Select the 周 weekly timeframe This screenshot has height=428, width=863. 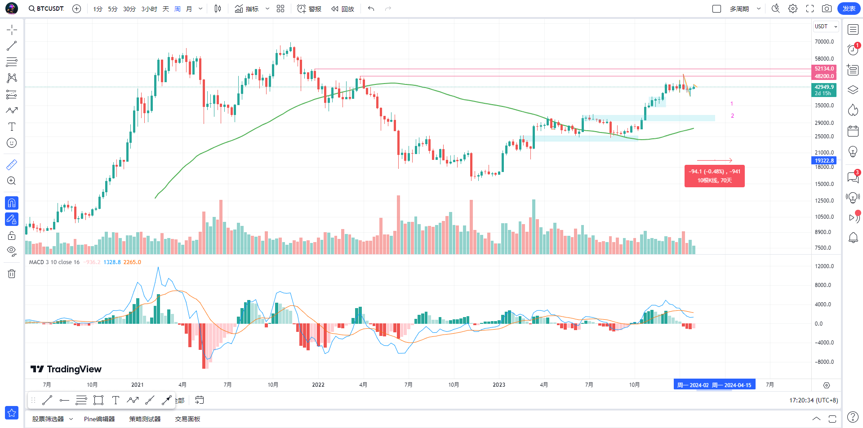click(x=178, y=9)
